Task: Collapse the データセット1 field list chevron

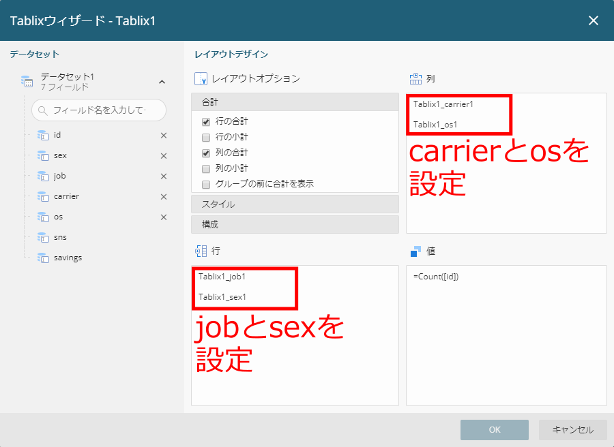Action: click(x=162, y=82)
